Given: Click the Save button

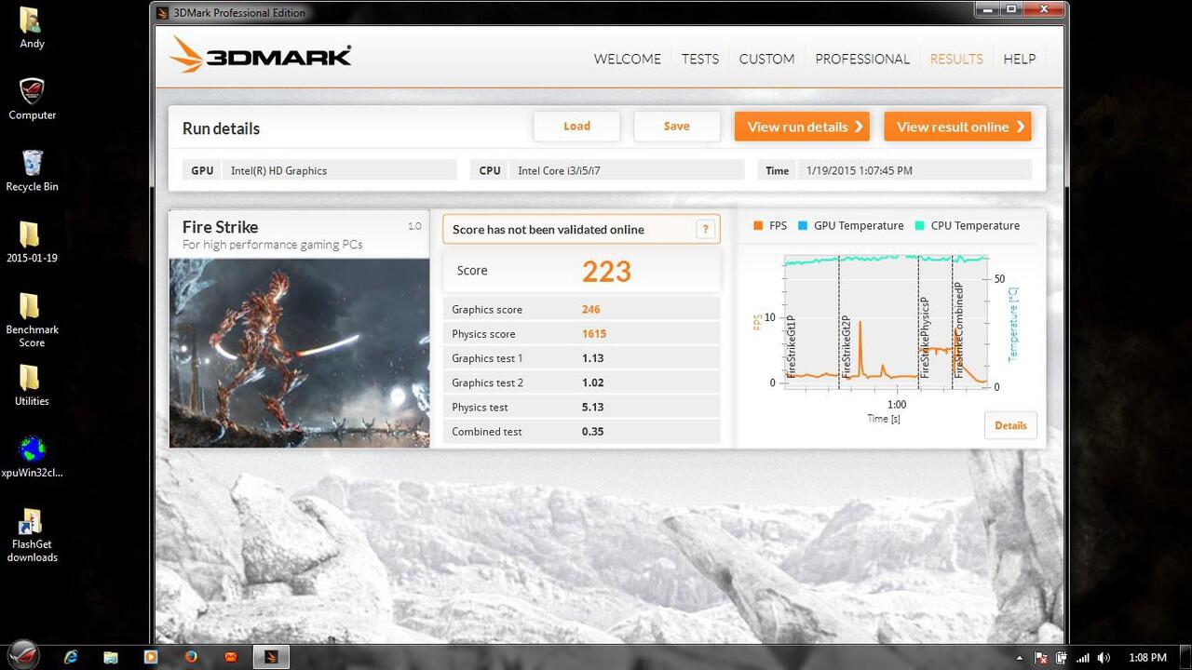Looking at the screenshot, I should 676,127.
